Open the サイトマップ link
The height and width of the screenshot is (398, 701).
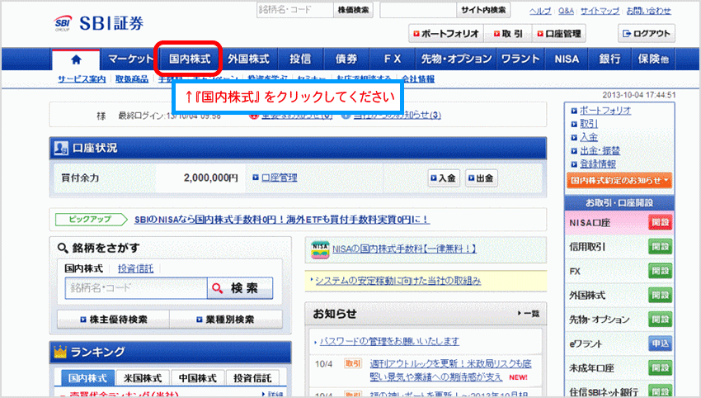click(x=600, y=11)
